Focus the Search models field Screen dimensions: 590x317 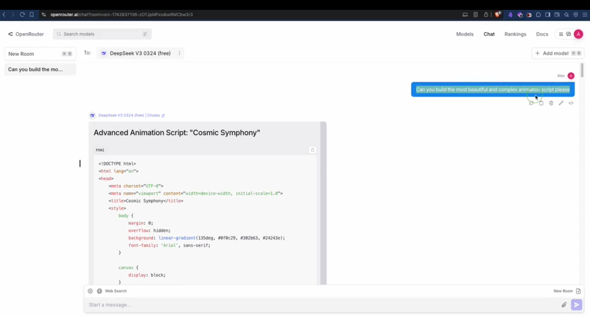[102, 34]
